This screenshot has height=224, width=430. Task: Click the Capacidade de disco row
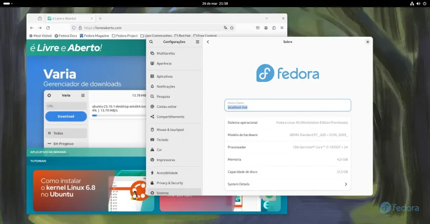click(x=288, y=172)
